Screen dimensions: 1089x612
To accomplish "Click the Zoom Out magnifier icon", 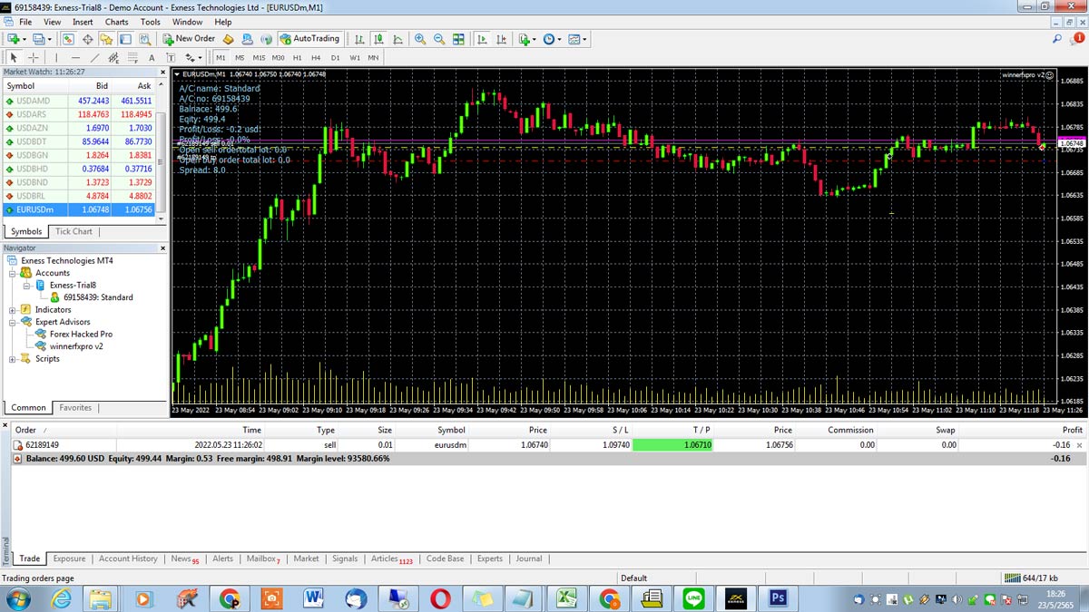I will pyautogui.click(x=439, y=39).
